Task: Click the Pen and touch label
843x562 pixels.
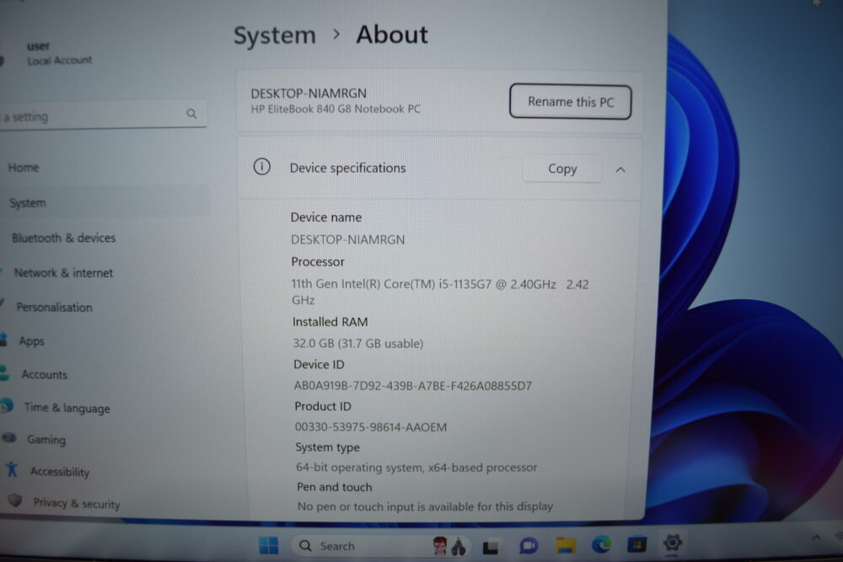Action: (x=335, y=487)
